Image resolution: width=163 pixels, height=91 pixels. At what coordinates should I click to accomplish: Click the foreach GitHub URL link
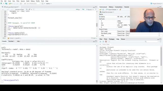click(x=124, y=83)
